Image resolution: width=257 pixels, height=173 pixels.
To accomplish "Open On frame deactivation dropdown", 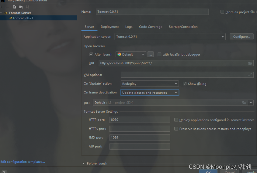I will click(149, 93).
